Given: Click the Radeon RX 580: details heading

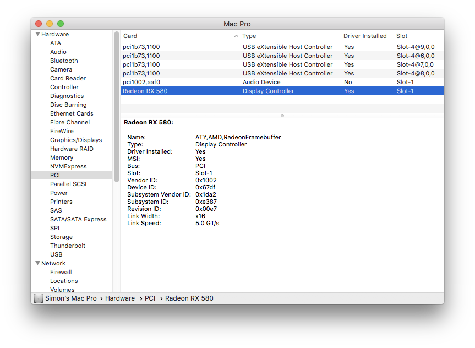Looking at the screenshot, I should pos(149,122).
